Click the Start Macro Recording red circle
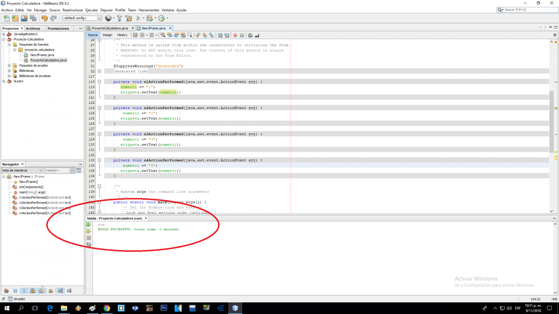This screenshot has width=559, height=314. click(x=235, y=35)
